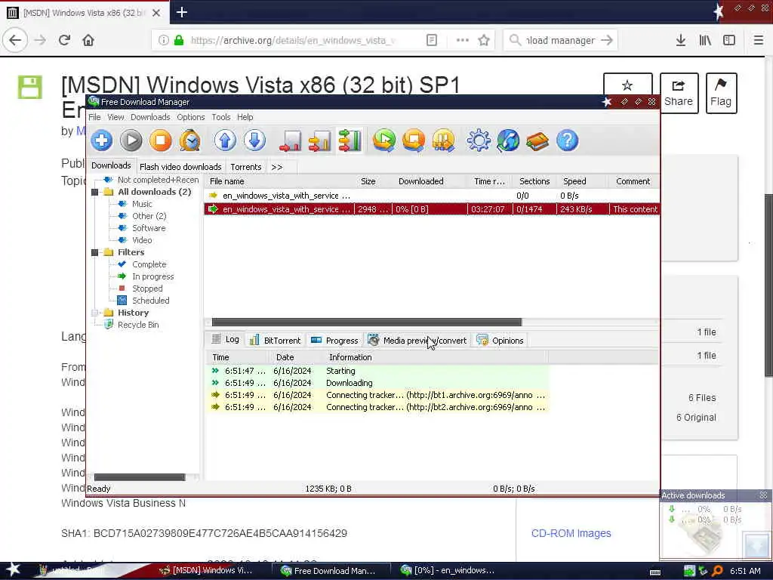Click the Firefox reload button
Screen dimensions: 773x580
[x=65, y=40]
